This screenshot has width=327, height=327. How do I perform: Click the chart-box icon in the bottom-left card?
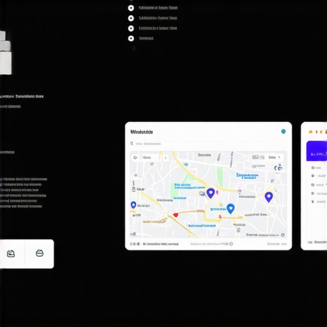[11, 254]
